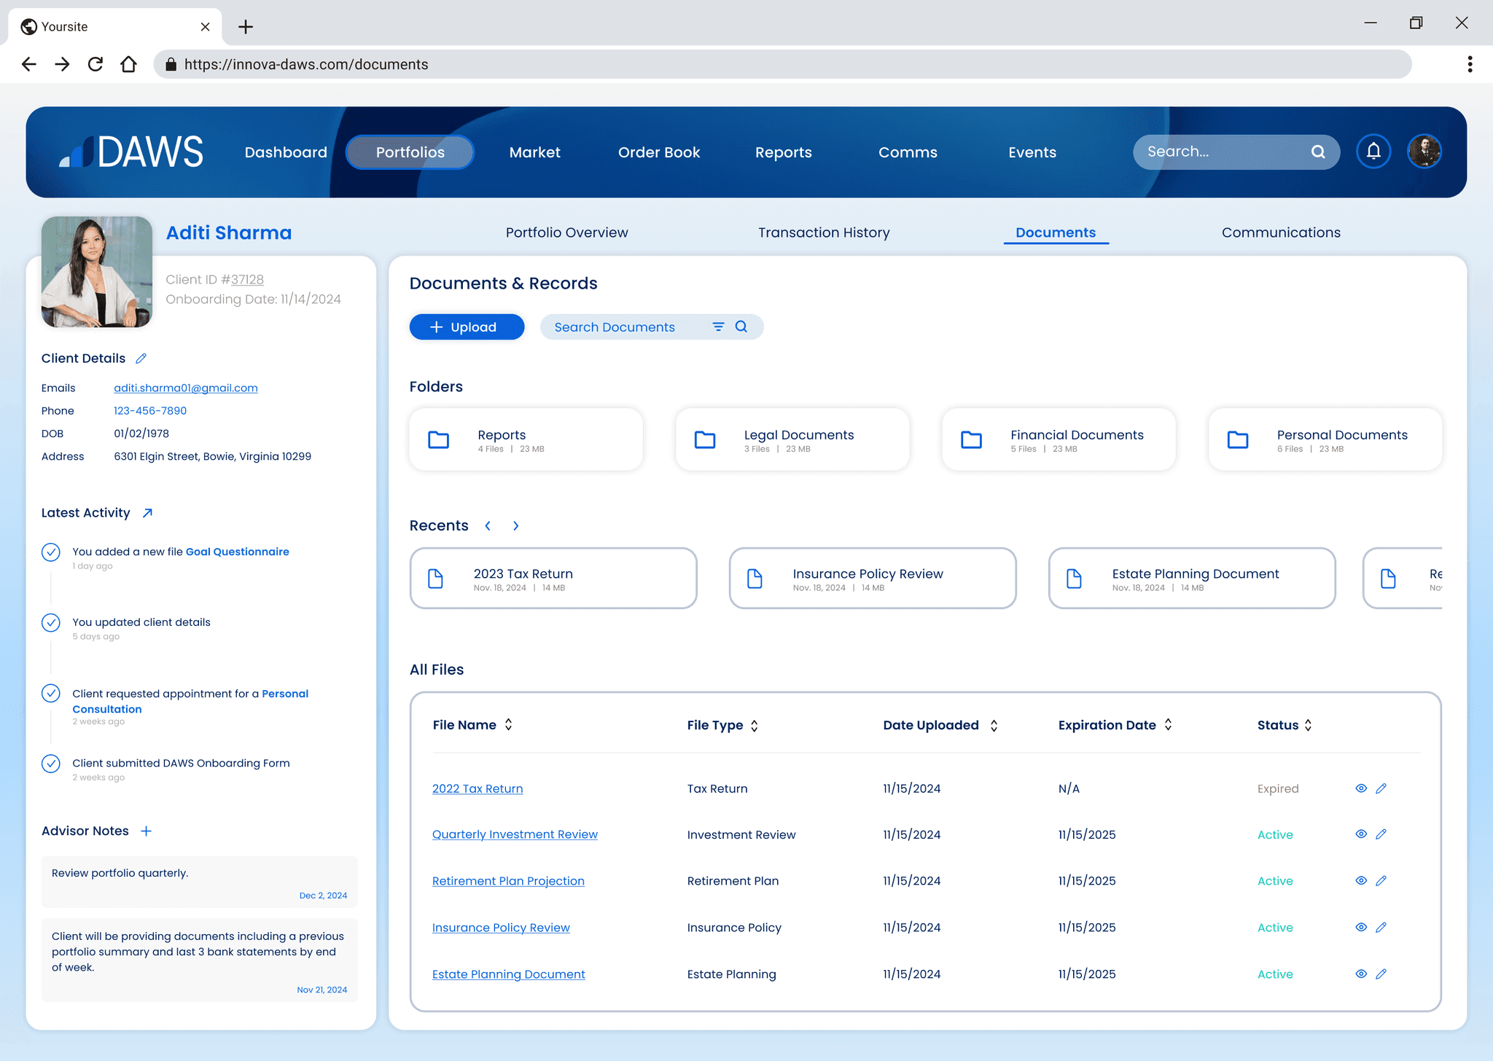1493x1061 pixels.
Task: Switch to Transaction History tab
Action: [x=824, y=232]
